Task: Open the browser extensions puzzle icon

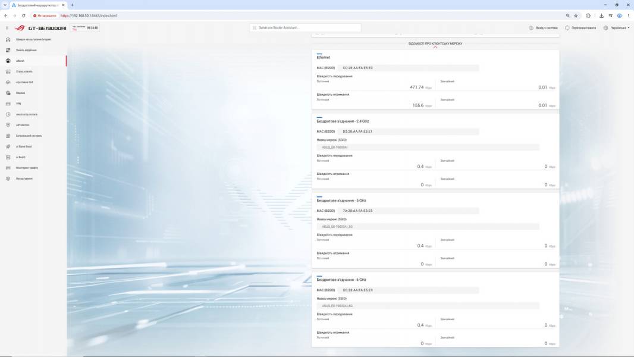Action: tap(588, 16)
